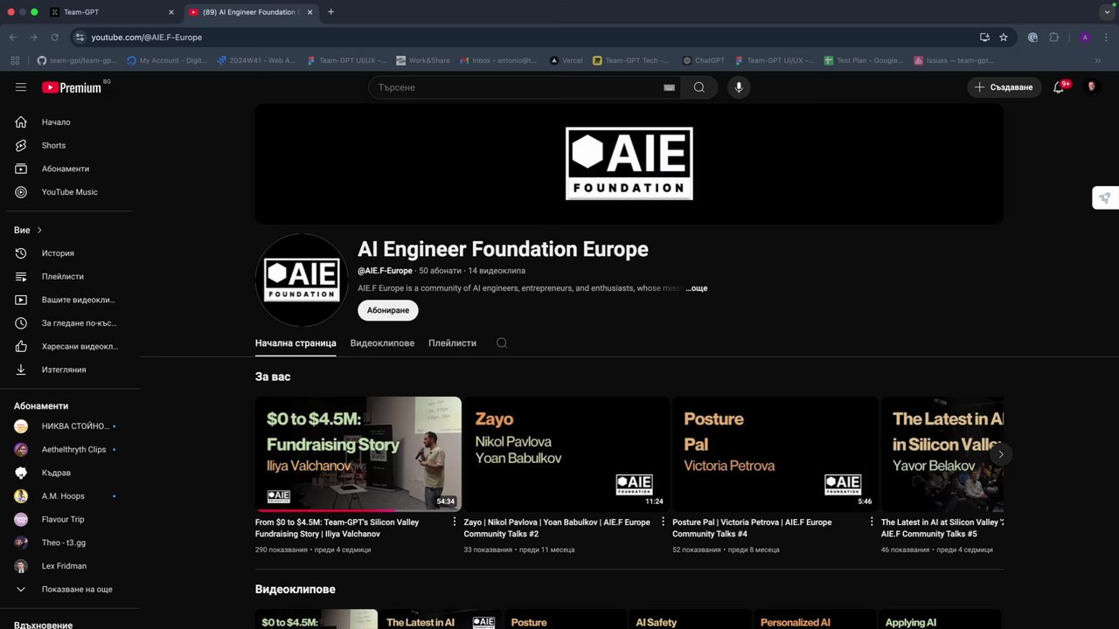Open Изтегляния downloads

(x=70, y=370)
